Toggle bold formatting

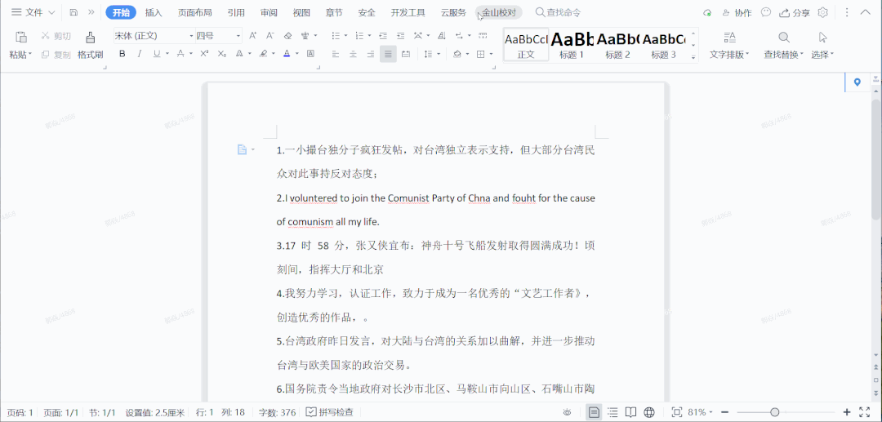(x=122, y=54)
